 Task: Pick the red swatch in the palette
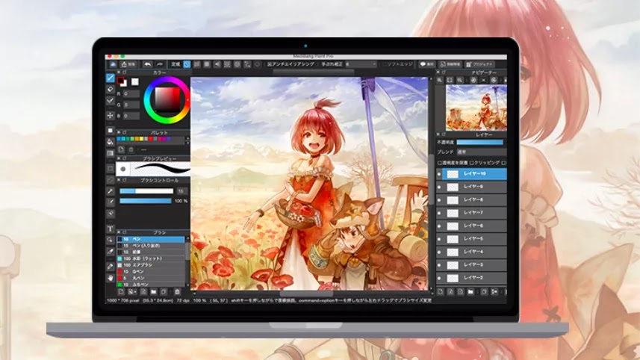(x=150, y=139)
